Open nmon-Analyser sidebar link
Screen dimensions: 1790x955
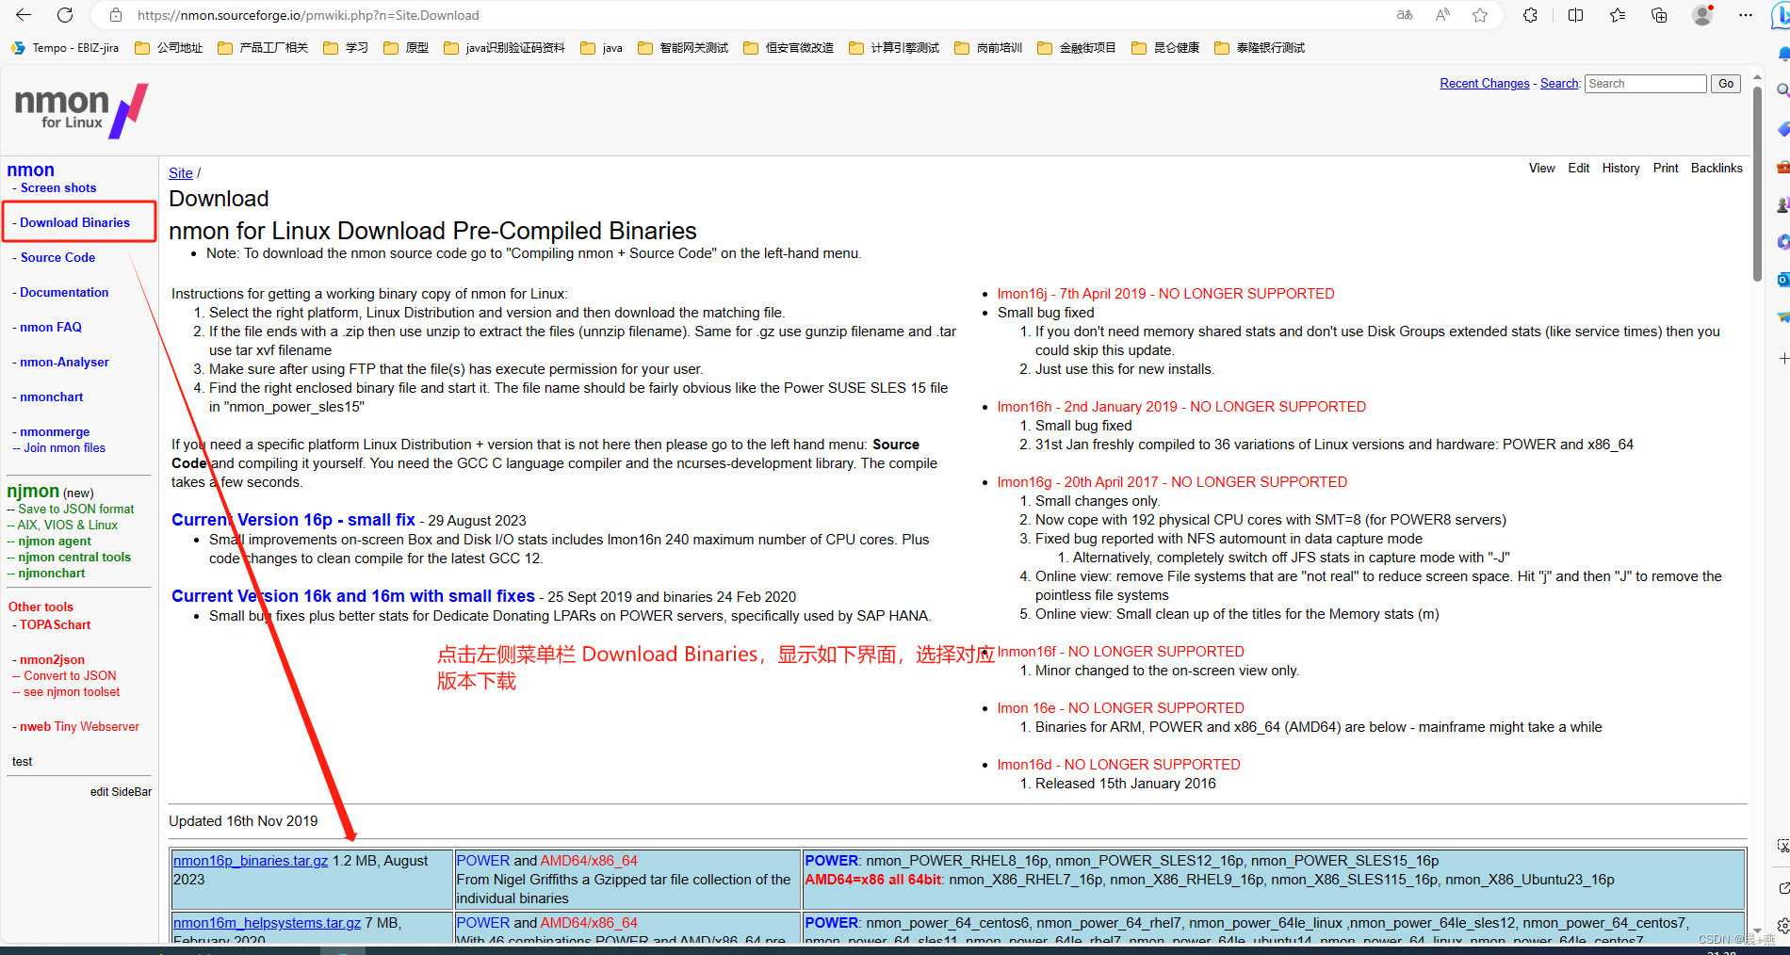click(x=64, y=363)
